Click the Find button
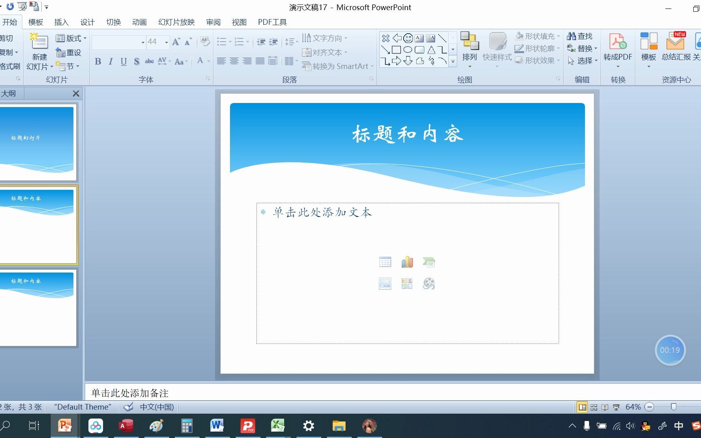This screenshot has width=701, height=438. [x=580, y=36]
